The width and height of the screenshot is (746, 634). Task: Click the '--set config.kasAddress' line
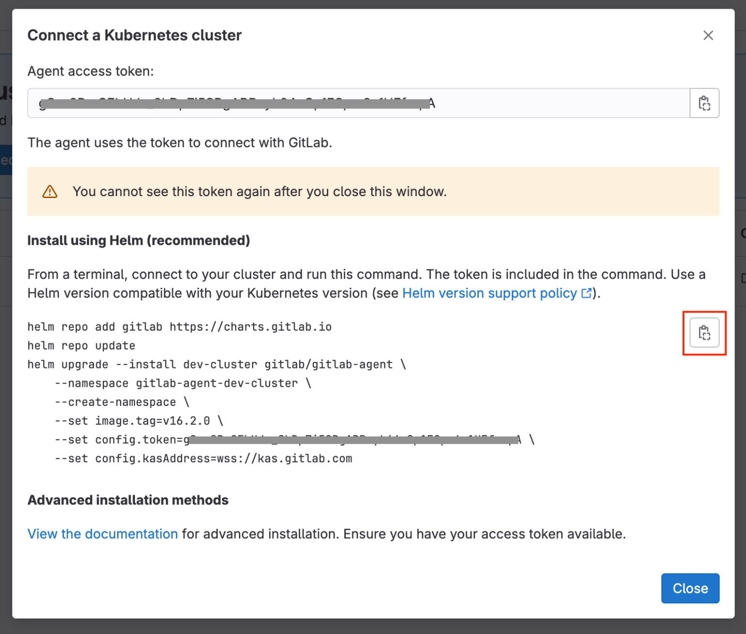[203, 459]
